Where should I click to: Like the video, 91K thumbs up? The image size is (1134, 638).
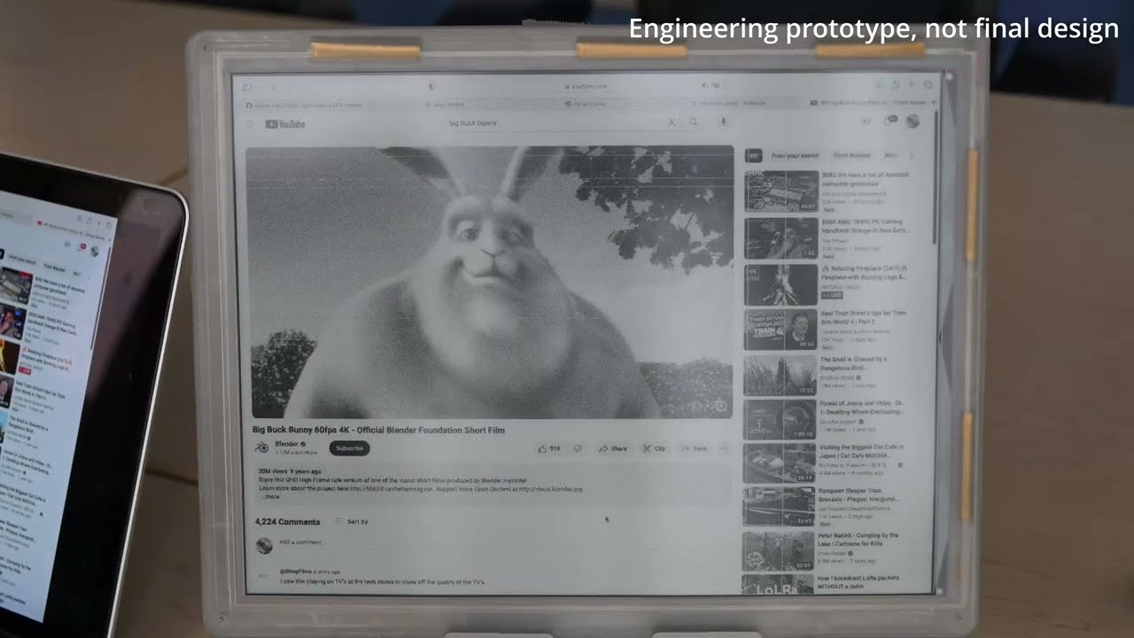[549, 448]
